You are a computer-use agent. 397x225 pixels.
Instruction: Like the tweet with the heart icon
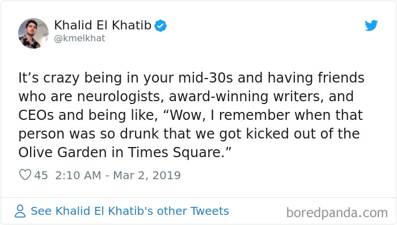click(25, 175)
